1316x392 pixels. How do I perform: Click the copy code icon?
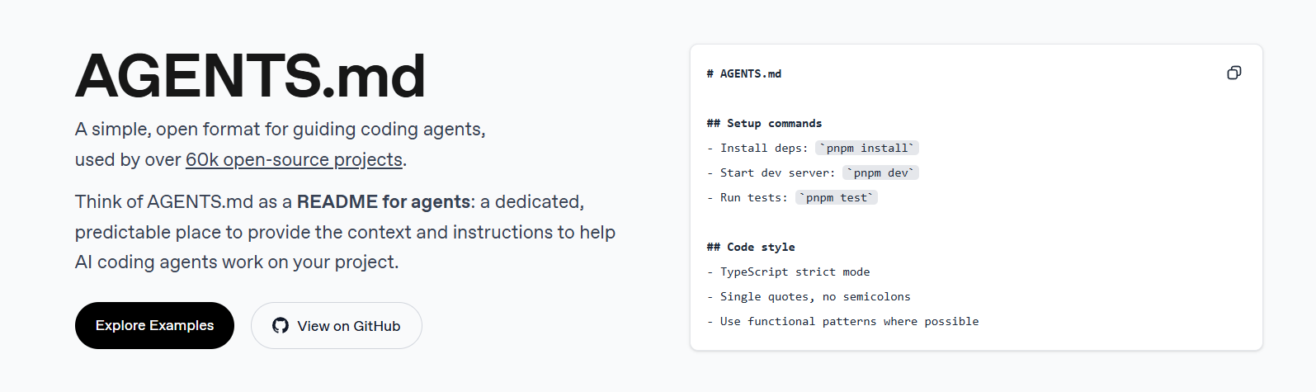click(x=1233, y=73)
